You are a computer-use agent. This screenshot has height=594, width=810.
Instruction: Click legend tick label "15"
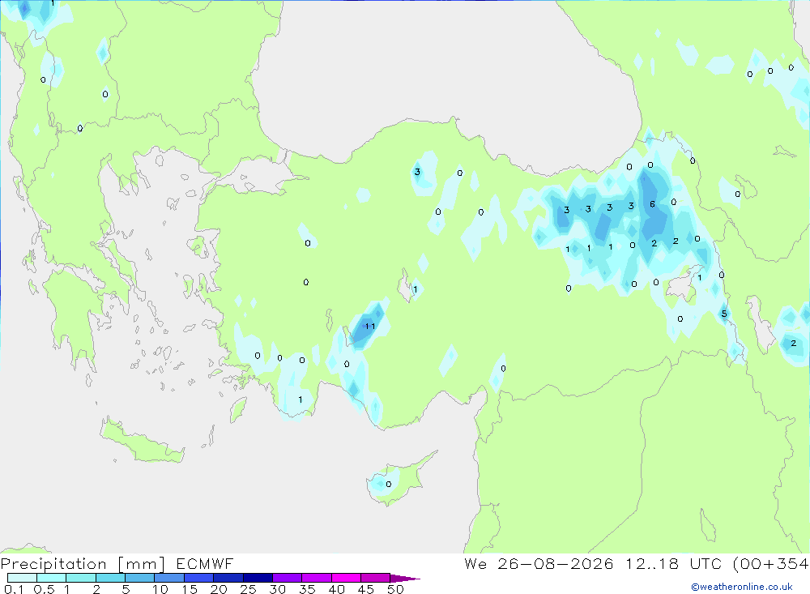190,589
